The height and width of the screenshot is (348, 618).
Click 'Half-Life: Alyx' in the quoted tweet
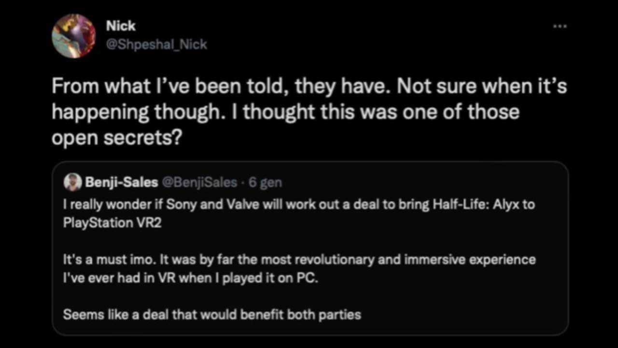coord(476,204)
